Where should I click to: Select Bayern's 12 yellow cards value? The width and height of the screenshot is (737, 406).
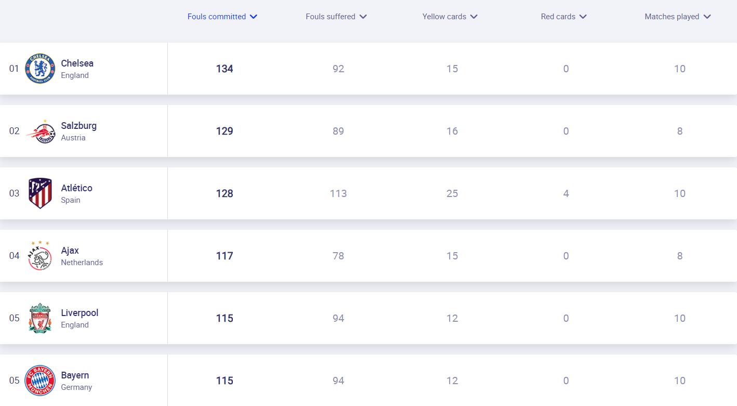click(x=452, y=381)
